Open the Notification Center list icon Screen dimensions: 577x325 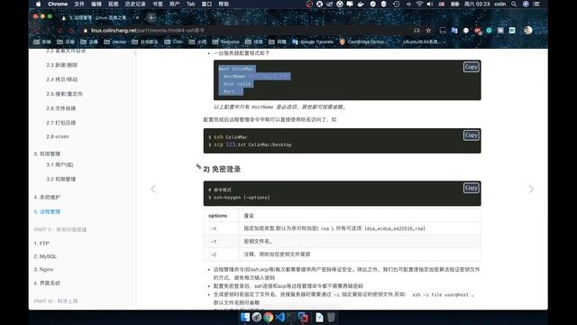coord(536,4)
